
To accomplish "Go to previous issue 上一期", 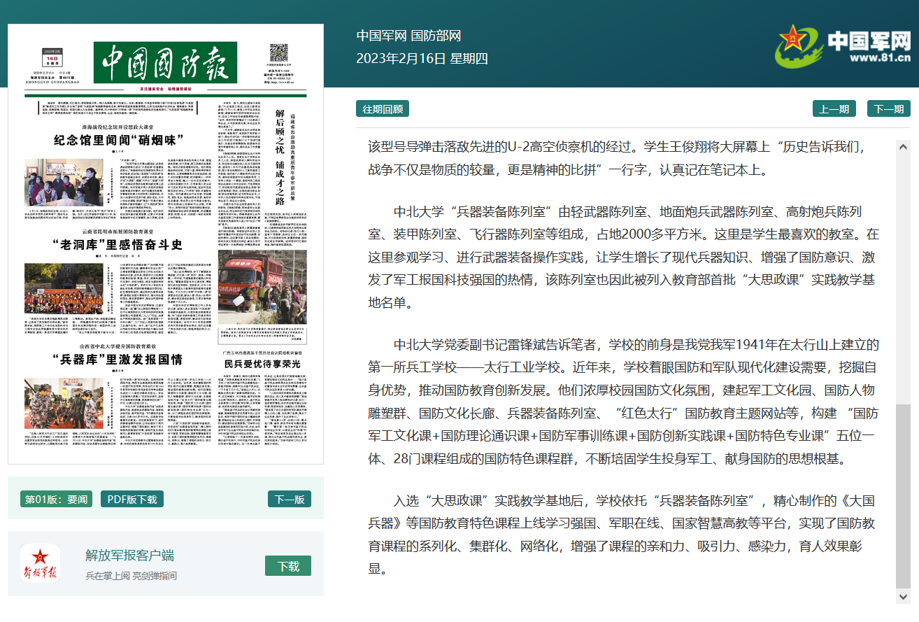I will pos(834,108).
